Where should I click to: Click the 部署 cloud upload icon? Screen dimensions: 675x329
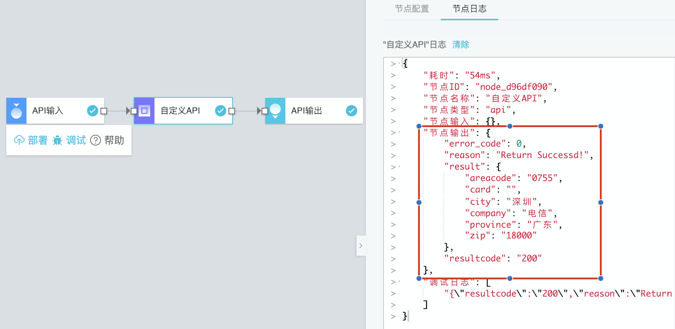[x=19, y=140]
